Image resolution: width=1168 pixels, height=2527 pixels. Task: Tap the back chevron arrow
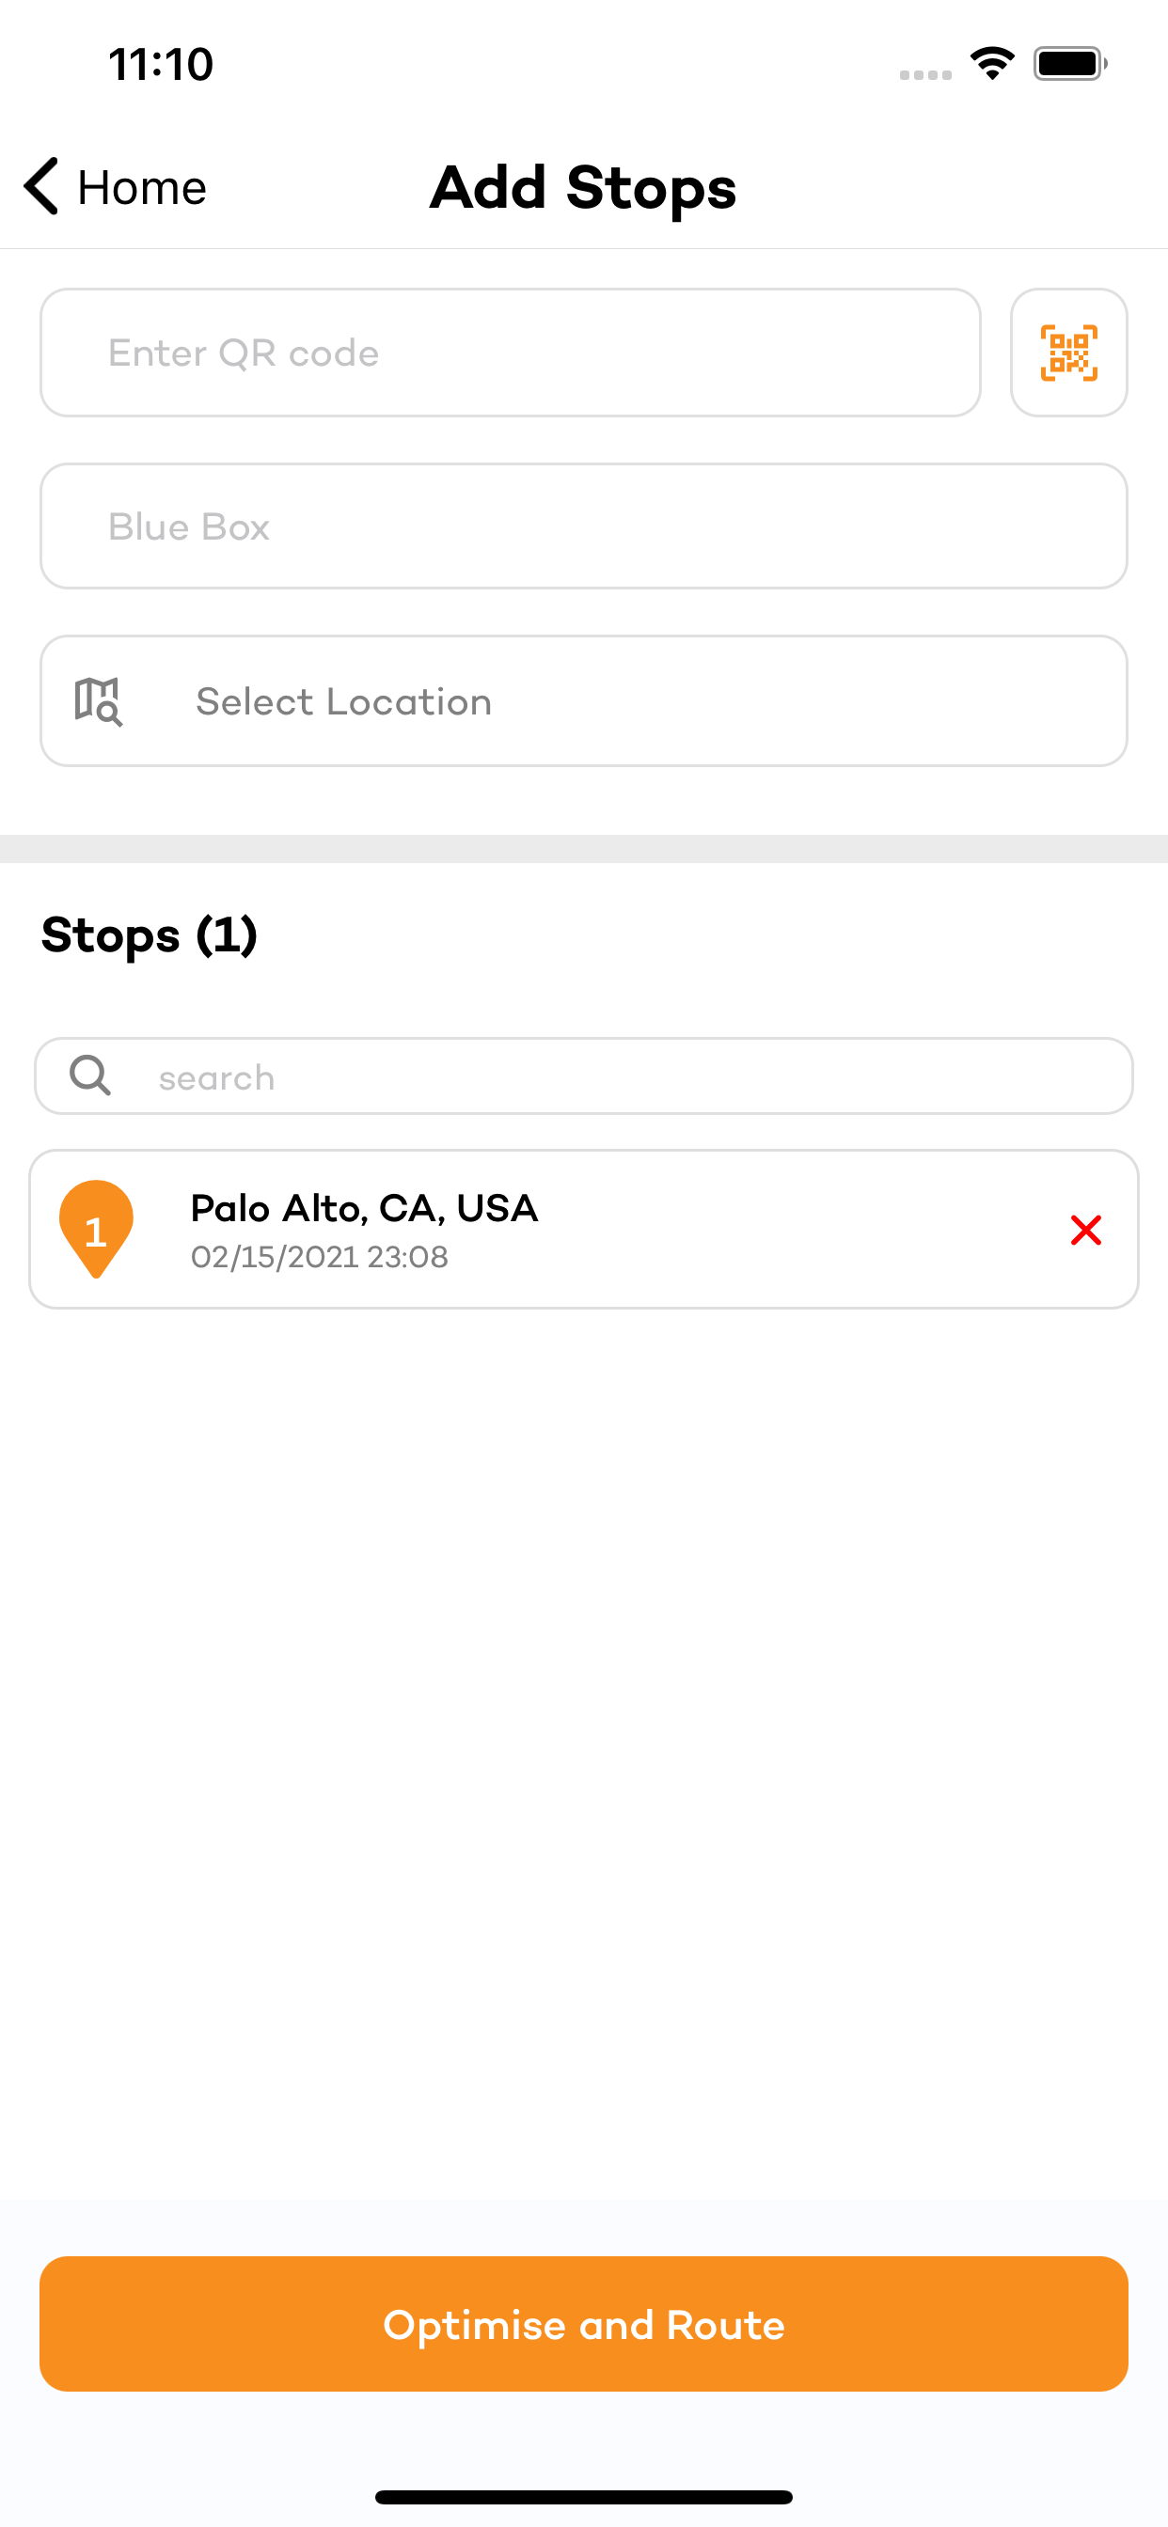click(41, 185)
